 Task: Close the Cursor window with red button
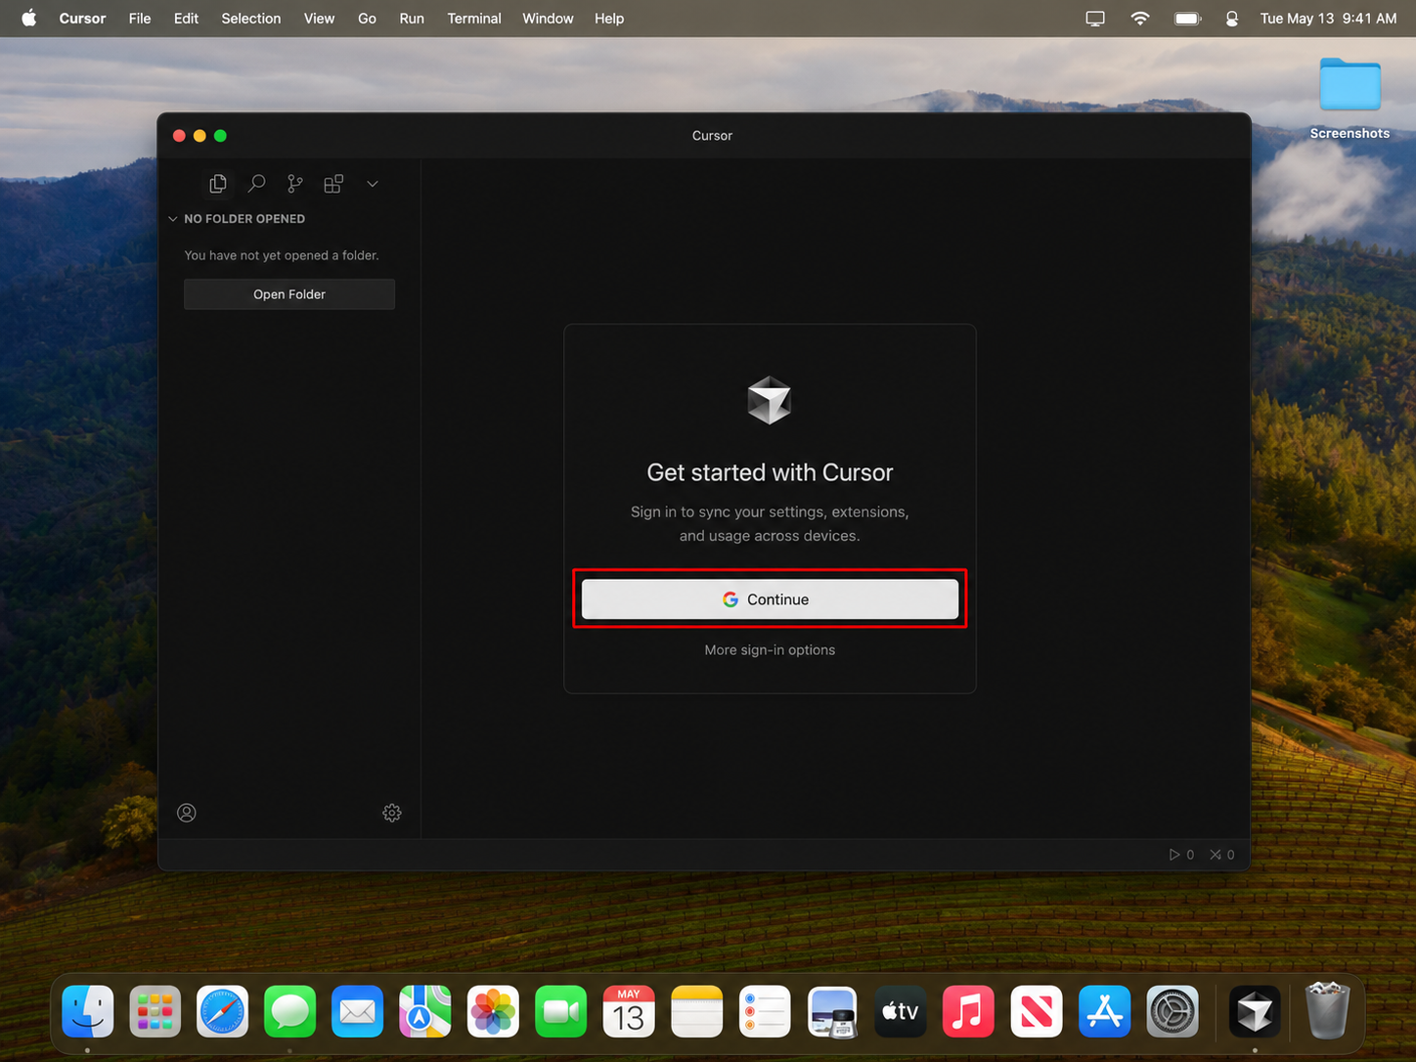[x=179, y=136]
